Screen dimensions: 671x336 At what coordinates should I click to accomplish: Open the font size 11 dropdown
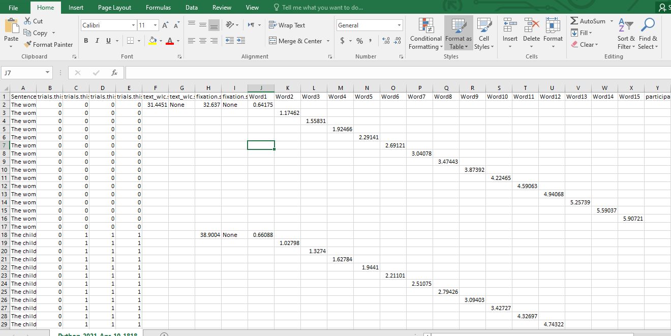coord(155,25)
